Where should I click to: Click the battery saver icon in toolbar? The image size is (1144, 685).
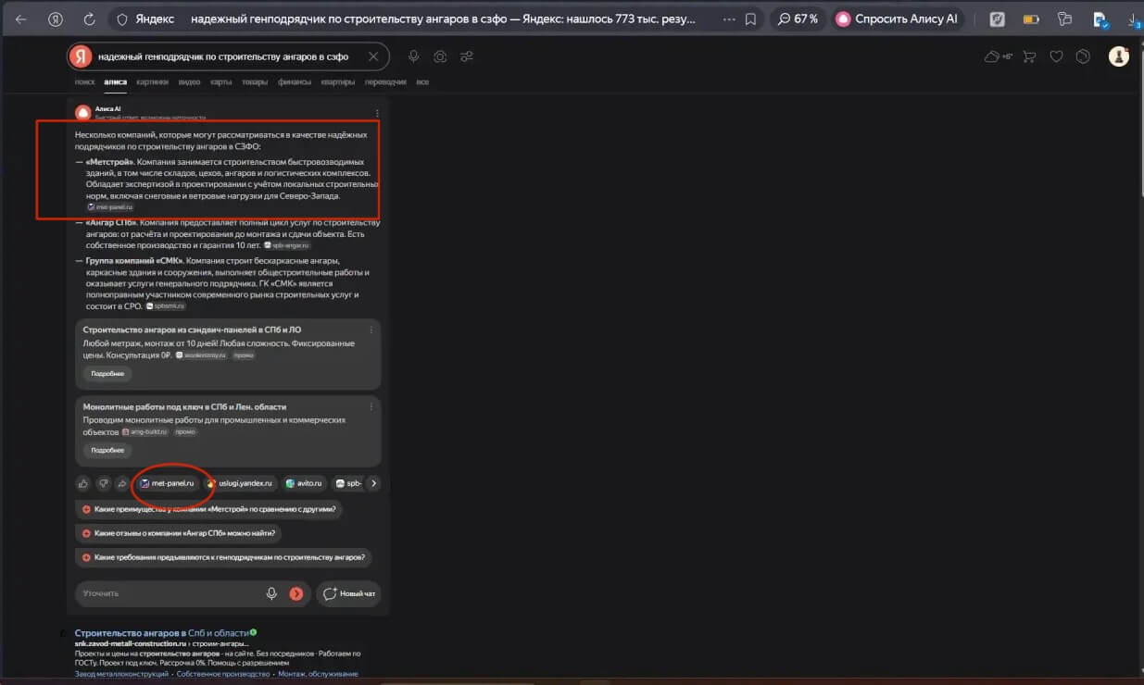coord(1031,19)
